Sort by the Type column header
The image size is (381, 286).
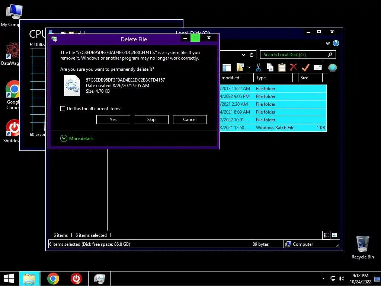tap(273, 78)
